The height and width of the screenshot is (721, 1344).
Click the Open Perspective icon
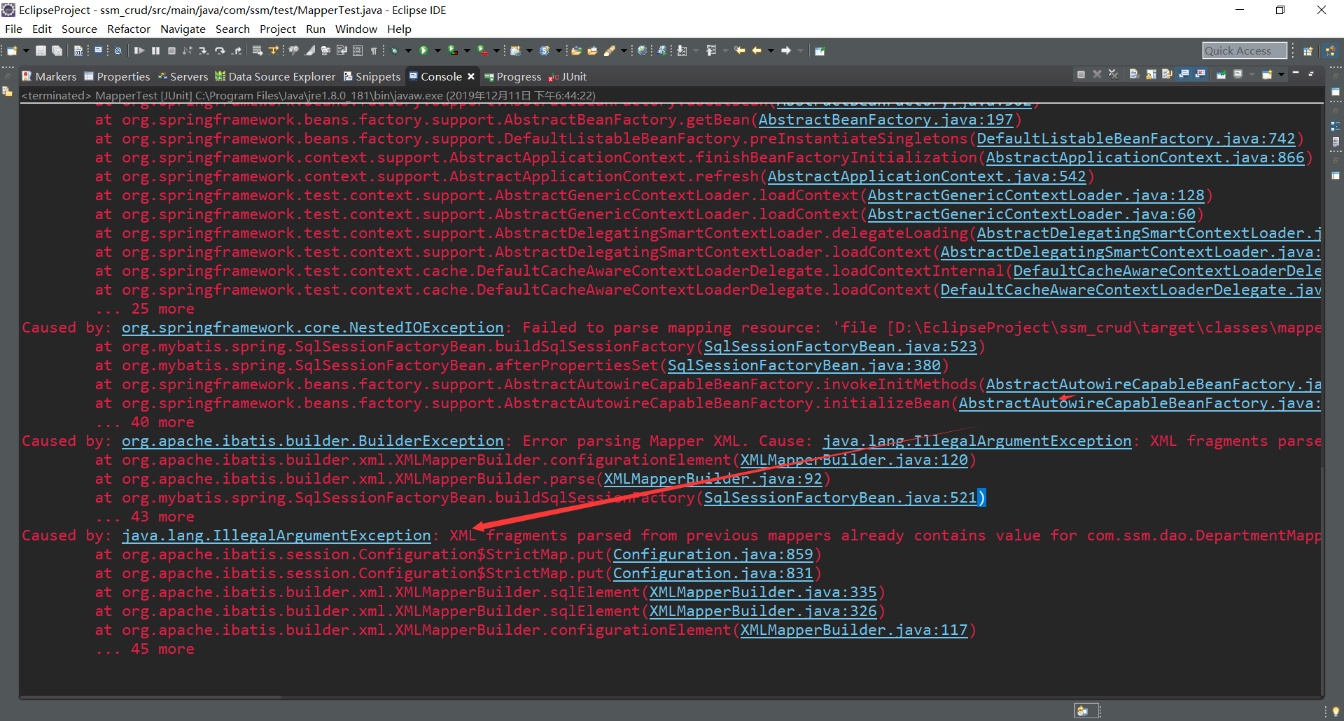tap(1308, 50)
